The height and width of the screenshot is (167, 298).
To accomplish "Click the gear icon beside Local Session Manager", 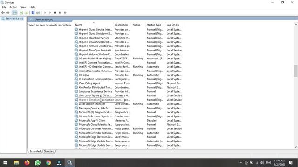I will 76,104.
